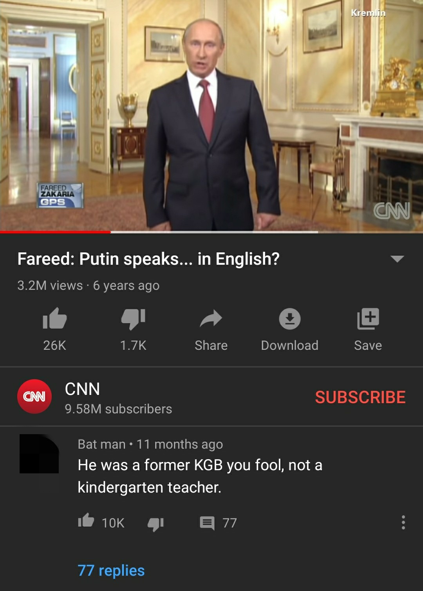Open the comment's three-dot options menu
Screen dimensions: 423x591
pyautogui.click(x=403, y=522)
